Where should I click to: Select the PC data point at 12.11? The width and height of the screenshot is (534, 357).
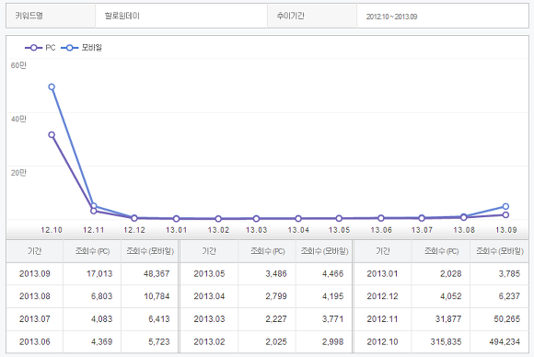pos(94,211)
